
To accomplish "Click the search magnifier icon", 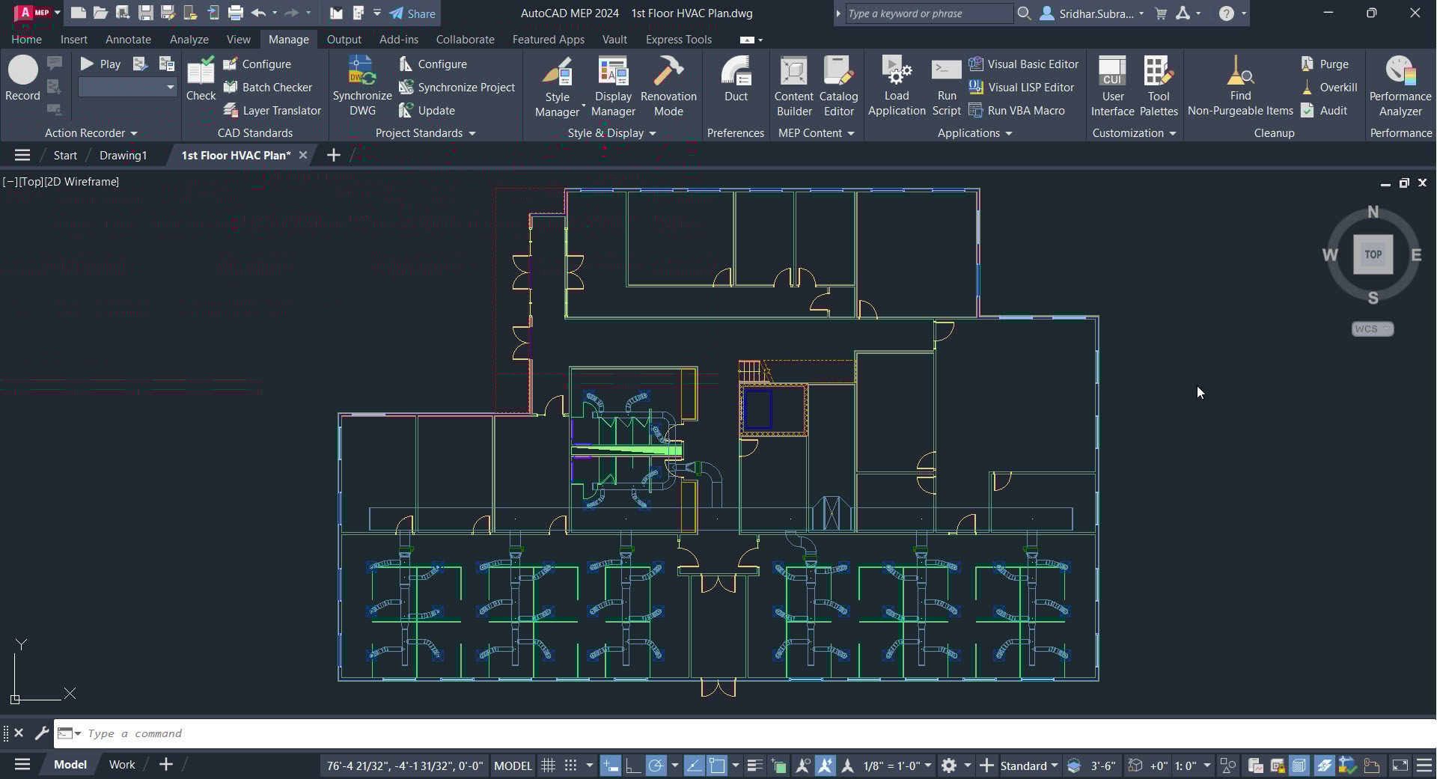I will [1024, 13].
